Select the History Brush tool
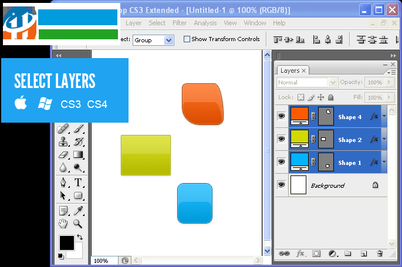The image size is (402, 267). [x=79, y=141]
